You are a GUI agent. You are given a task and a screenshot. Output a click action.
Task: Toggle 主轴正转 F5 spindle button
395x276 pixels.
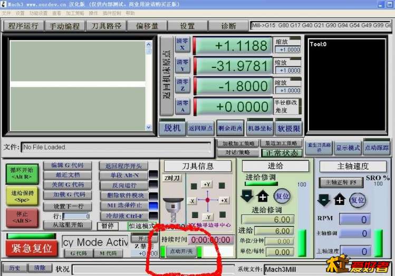[341, 182]
